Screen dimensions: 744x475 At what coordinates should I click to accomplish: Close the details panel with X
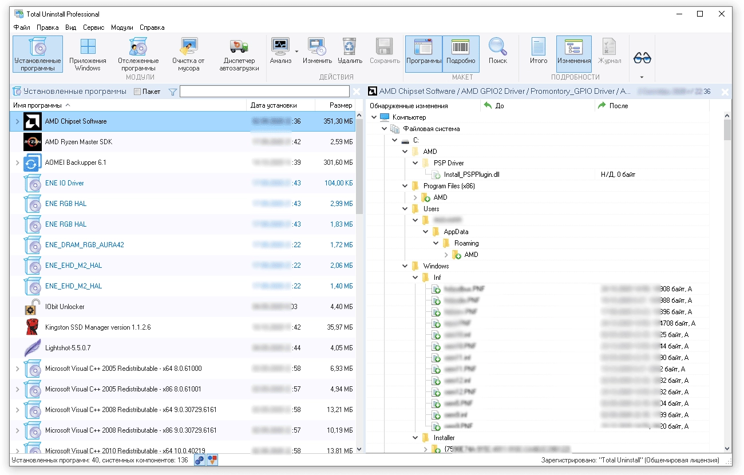725,92
